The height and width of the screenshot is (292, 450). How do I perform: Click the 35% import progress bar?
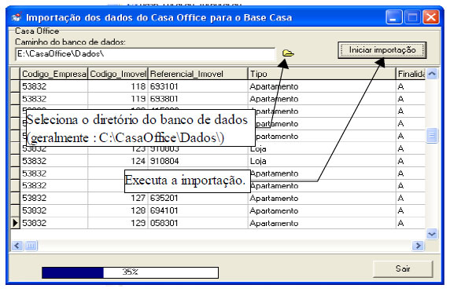130,272
